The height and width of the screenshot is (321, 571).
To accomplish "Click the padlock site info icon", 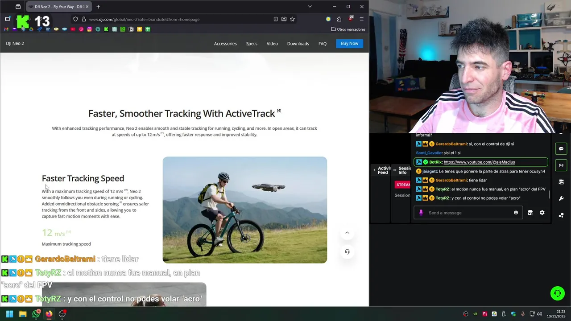I will click(83, 19).
